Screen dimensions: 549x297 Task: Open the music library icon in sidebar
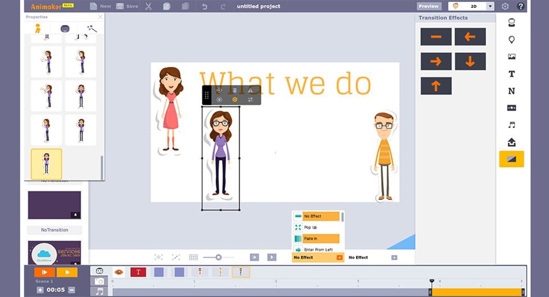click(511, 125)
